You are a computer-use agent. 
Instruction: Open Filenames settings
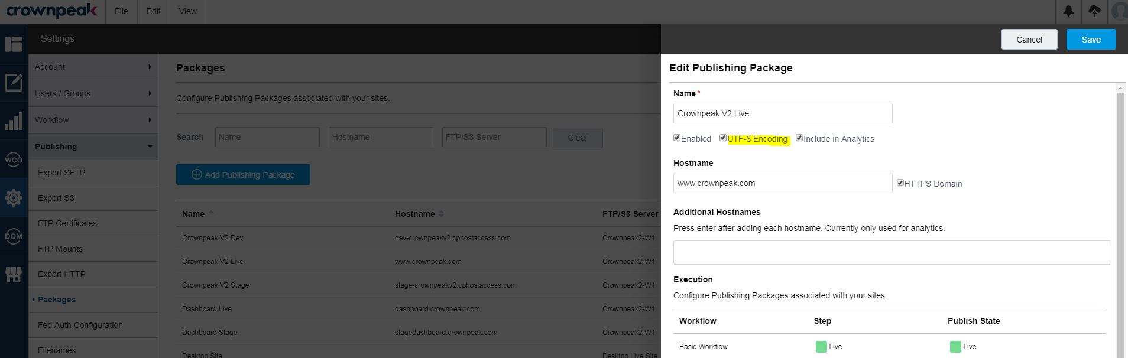(93, 350)
